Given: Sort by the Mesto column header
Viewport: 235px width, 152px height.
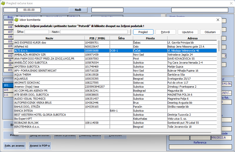Looking at the screenshot, I should pos(150,38).
